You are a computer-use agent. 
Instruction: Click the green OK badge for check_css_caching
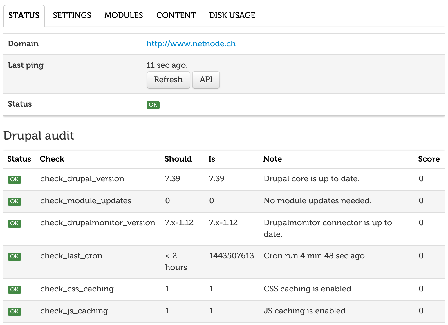[x=14, y=290]
